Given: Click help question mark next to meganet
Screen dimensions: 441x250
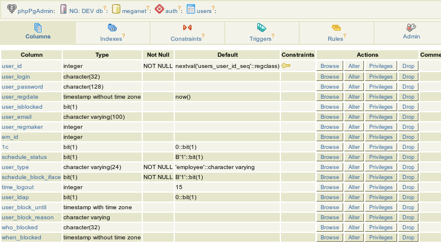Looking at the screenshot, I should [148, 8].
